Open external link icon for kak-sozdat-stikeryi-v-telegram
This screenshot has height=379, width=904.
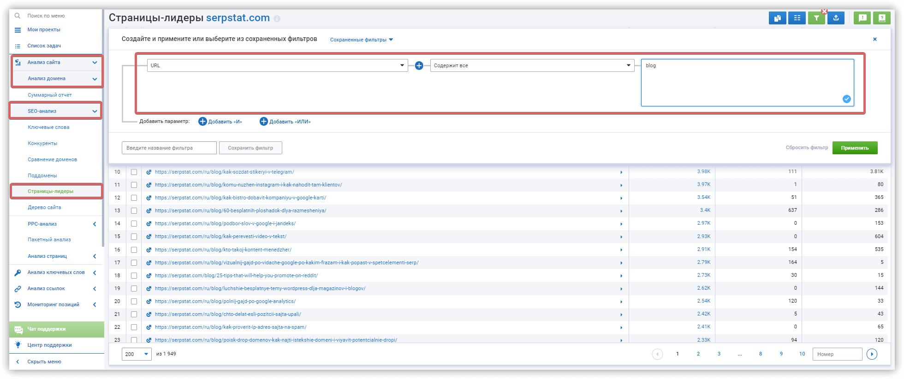149,172
